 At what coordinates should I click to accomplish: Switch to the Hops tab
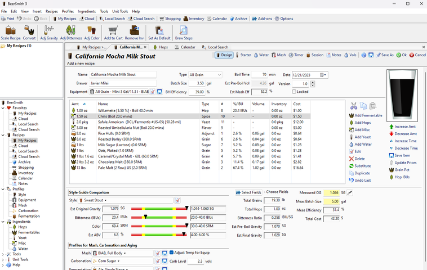[x=161, y=47]
